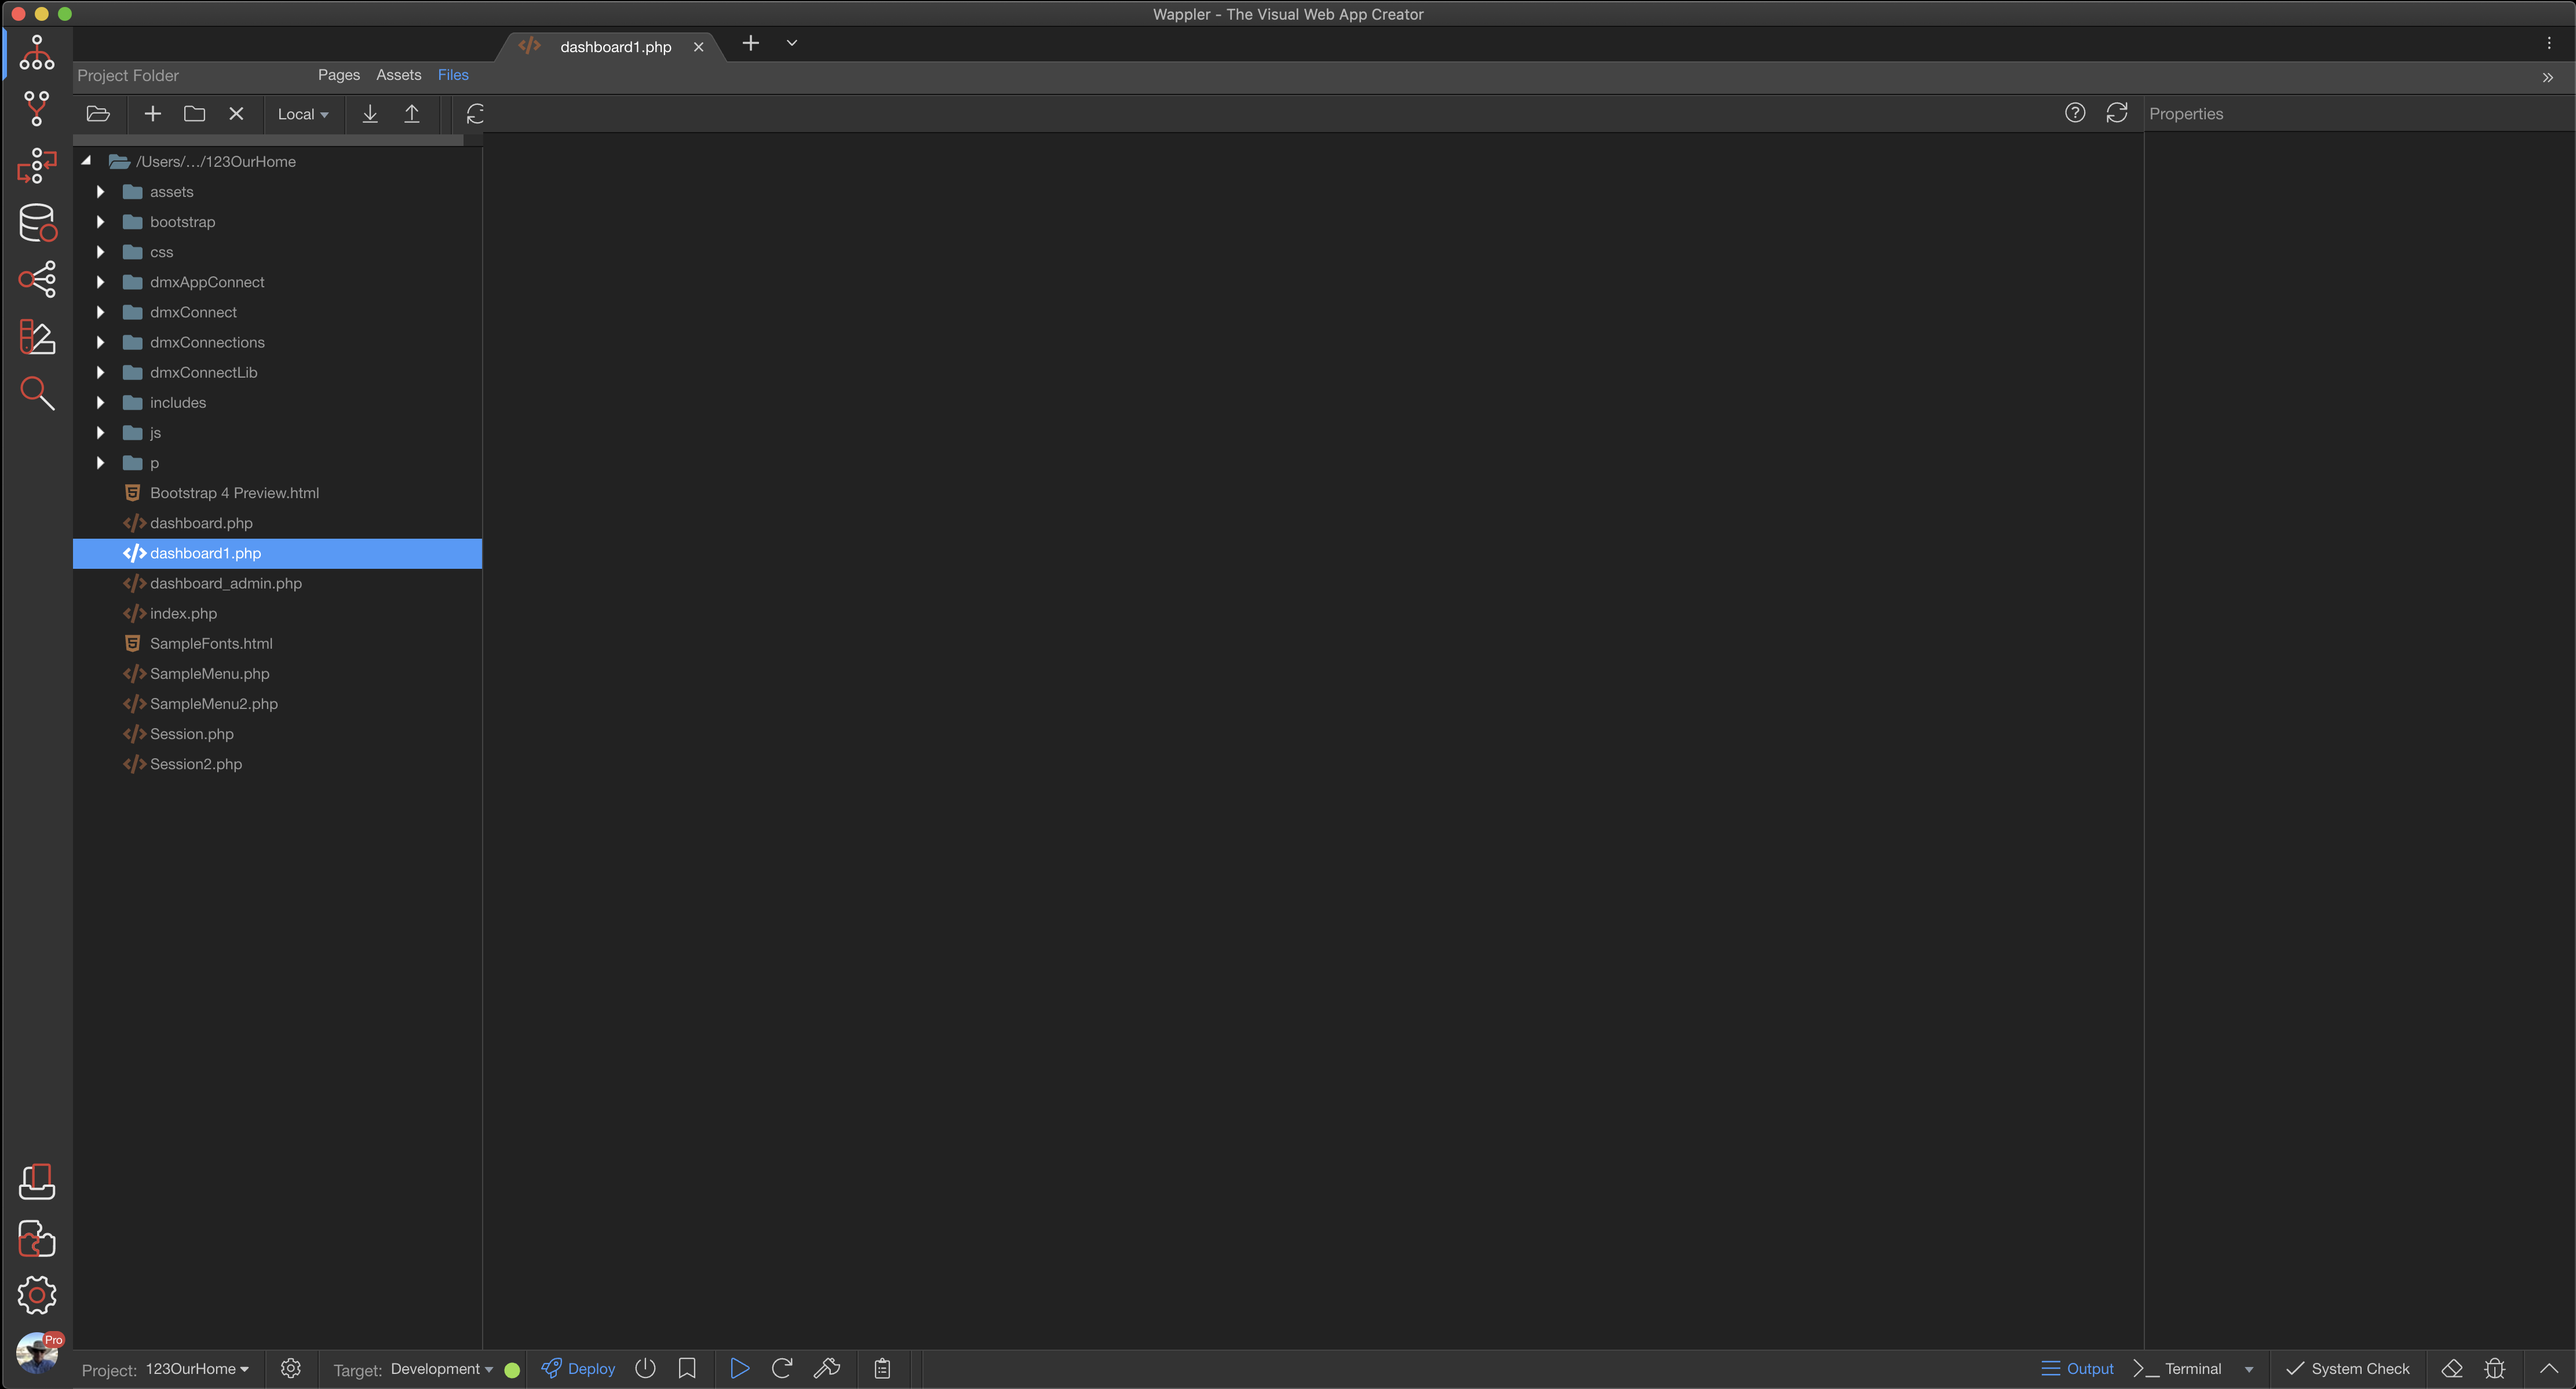2576x1389 pixels.
Task: Click the power icon in bottom toolbar
Action: point(645,1368)
